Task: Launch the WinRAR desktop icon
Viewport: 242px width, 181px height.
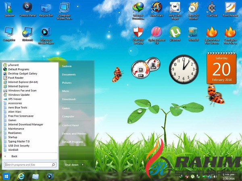Action: coord(193,33)
